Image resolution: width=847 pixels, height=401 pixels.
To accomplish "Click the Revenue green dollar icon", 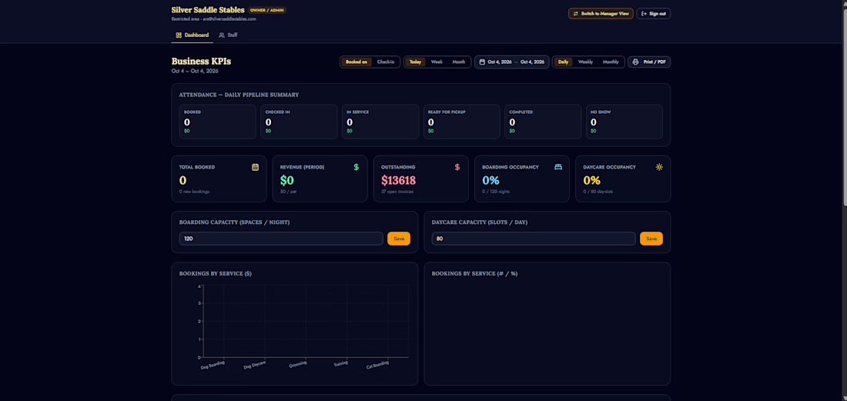I will tap(357, 167).
